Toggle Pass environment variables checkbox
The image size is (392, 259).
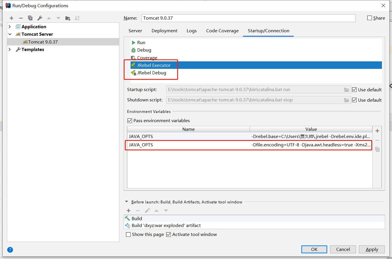click(130, 120)
